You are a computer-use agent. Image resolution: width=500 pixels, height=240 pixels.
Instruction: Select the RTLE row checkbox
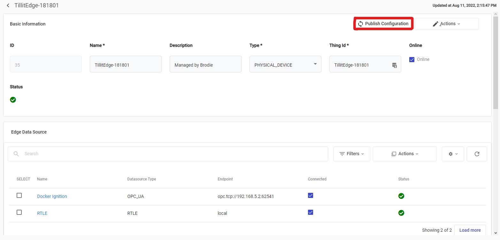click(x=19, y=212)
